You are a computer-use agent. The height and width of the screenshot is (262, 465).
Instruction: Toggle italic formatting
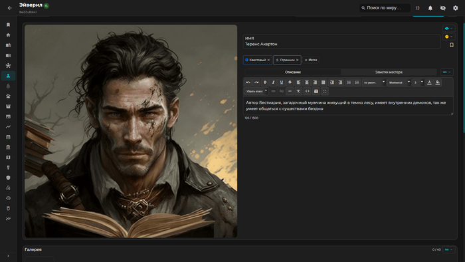(x=273, y=82)
